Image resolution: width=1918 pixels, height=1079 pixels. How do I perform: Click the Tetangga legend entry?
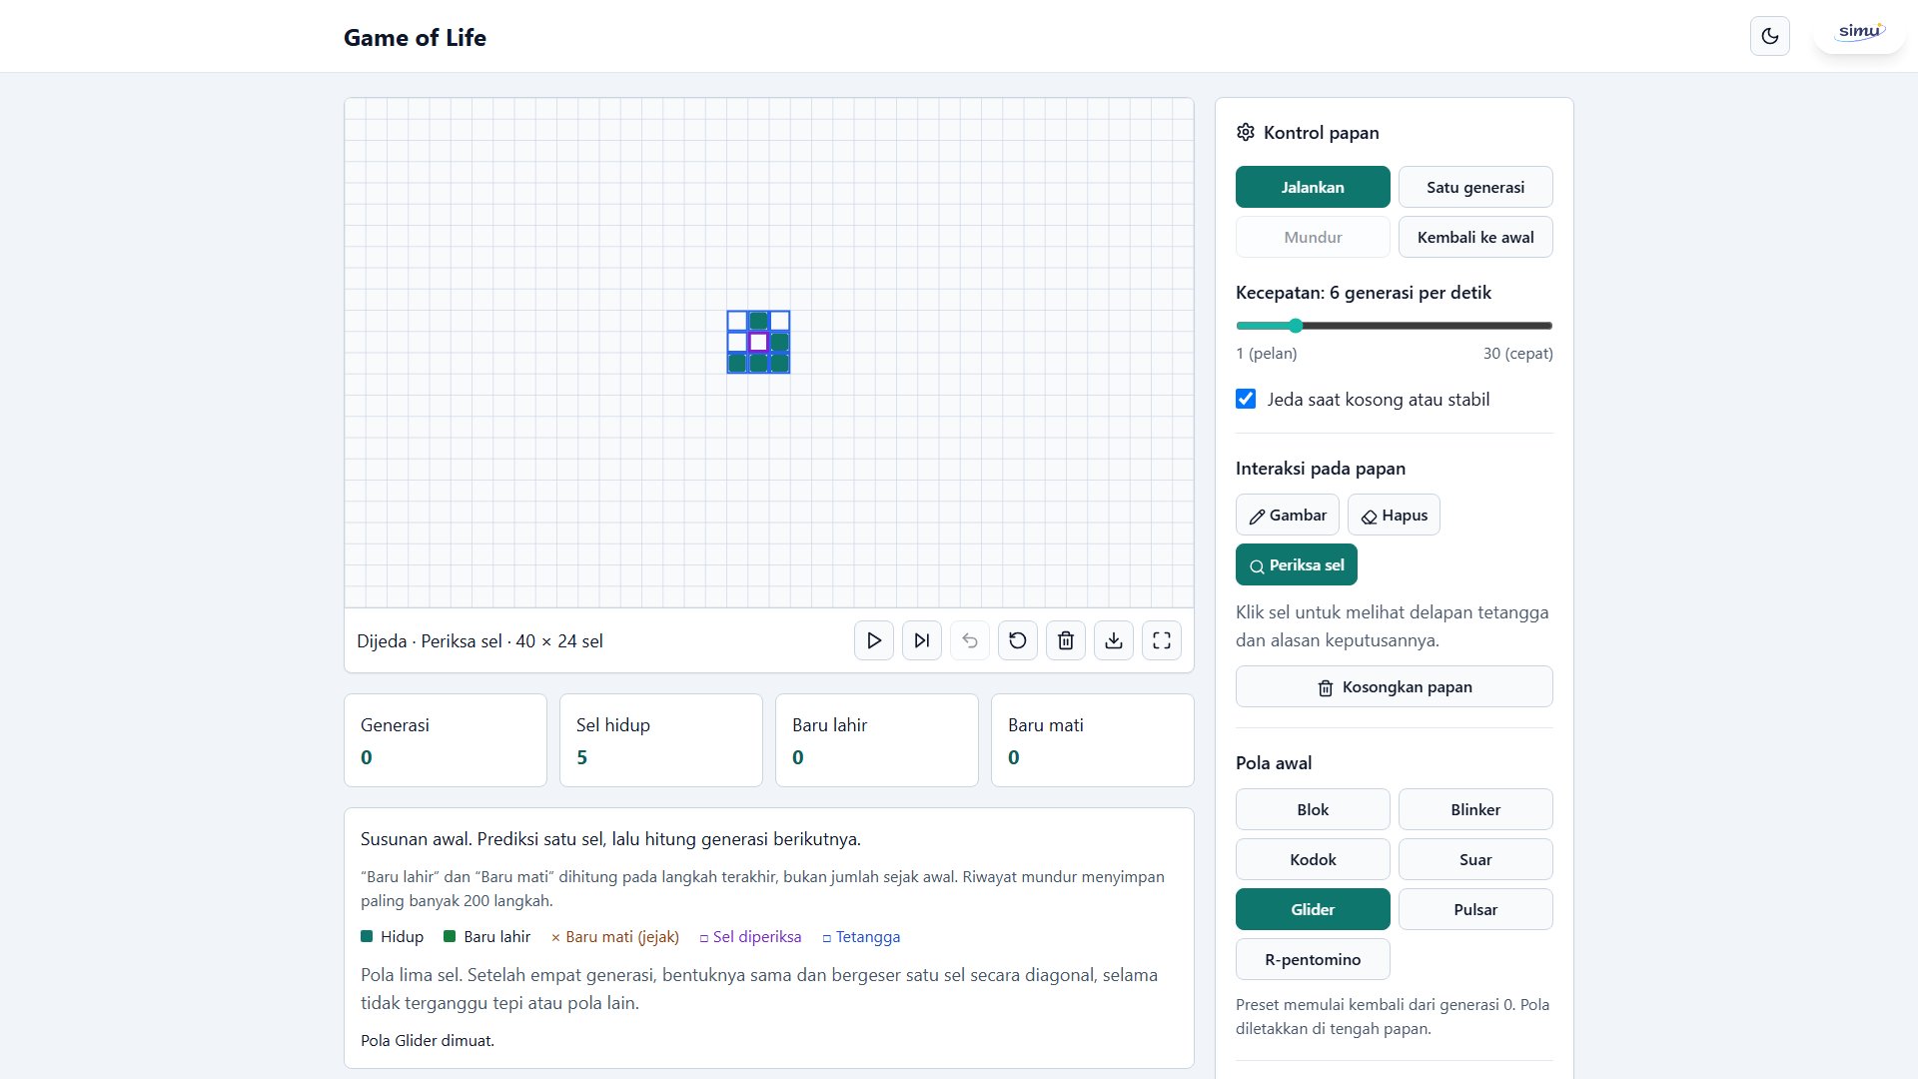861,936
